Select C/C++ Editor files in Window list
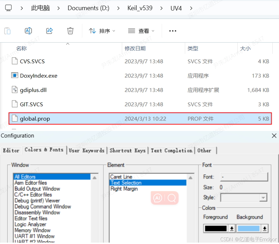 tap(33, 195)
